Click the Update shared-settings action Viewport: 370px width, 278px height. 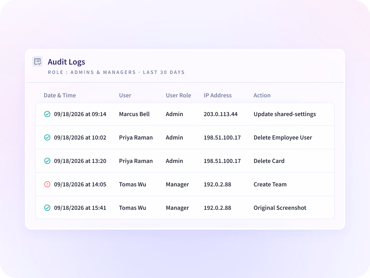285,114
